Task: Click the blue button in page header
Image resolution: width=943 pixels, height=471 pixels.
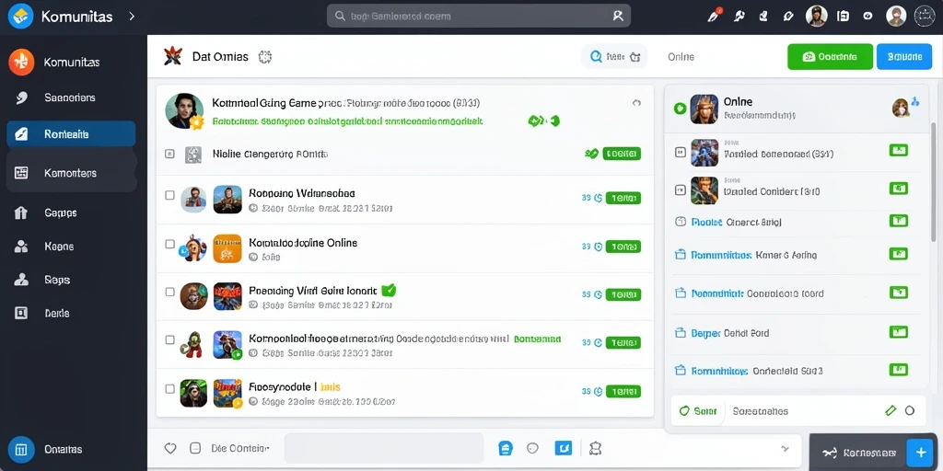Action: pos(904,56)
